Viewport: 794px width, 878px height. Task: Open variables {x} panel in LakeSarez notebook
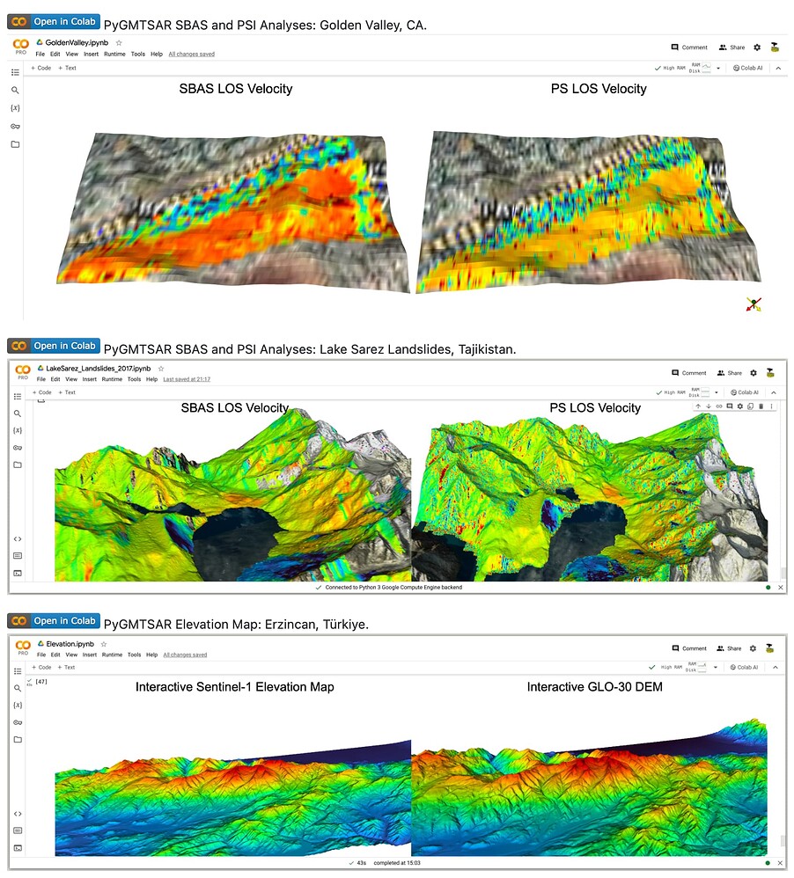click(x=17, y=430)
